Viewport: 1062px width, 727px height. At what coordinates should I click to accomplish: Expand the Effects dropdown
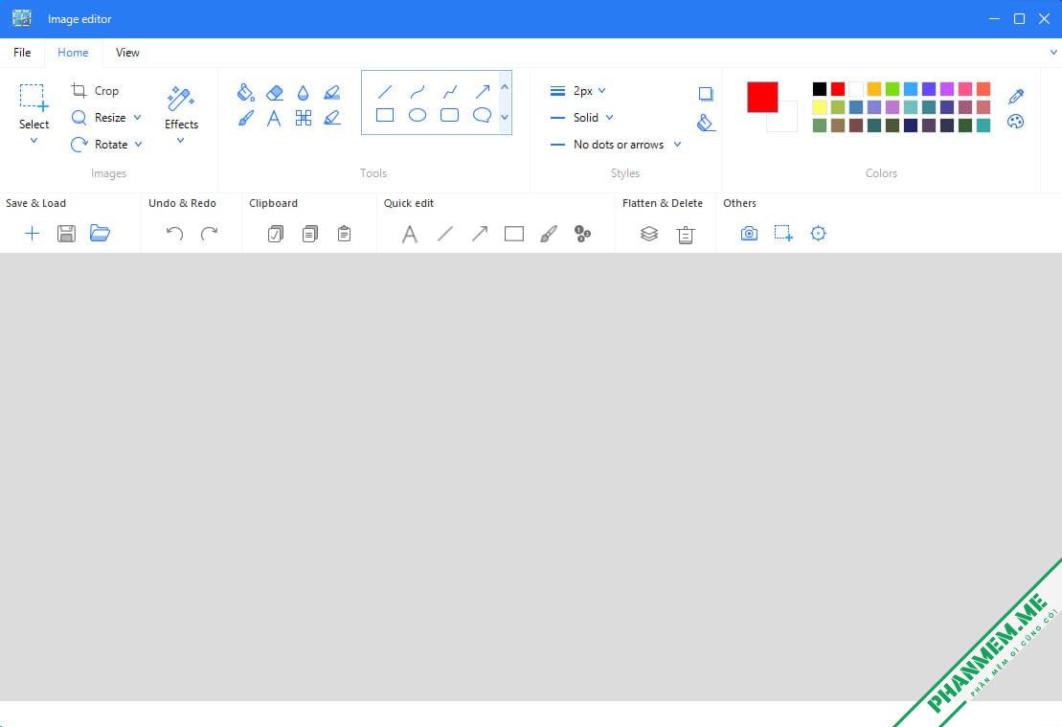coord(181,141)
